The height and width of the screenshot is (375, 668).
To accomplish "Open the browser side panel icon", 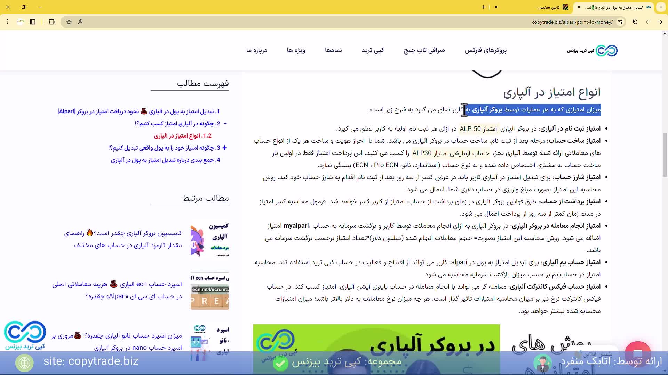I will click(x=33, y=22).
